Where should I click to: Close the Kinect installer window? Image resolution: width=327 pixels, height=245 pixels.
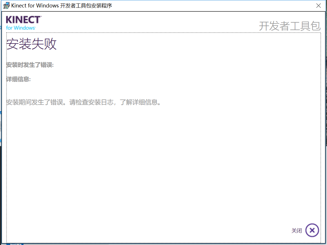tap(318, 6)
